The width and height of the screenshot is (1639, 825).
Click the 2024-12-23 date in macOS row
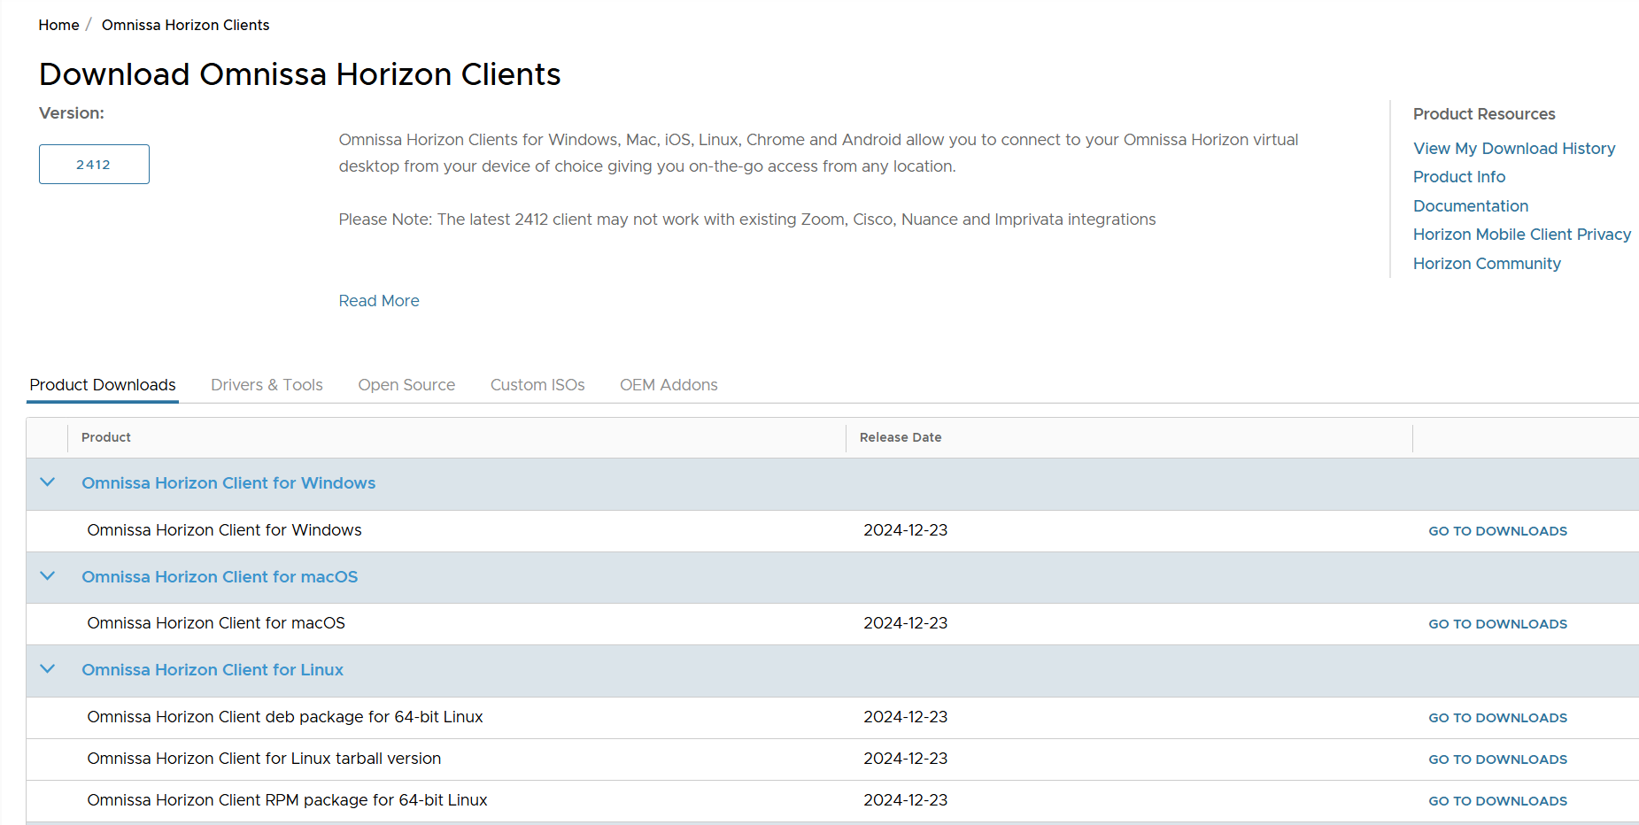[x=905, y=623]
